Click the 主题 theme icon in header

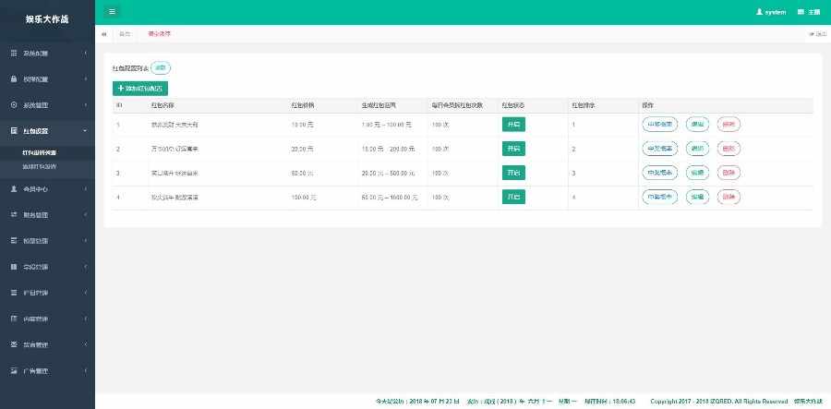point(801,12)
